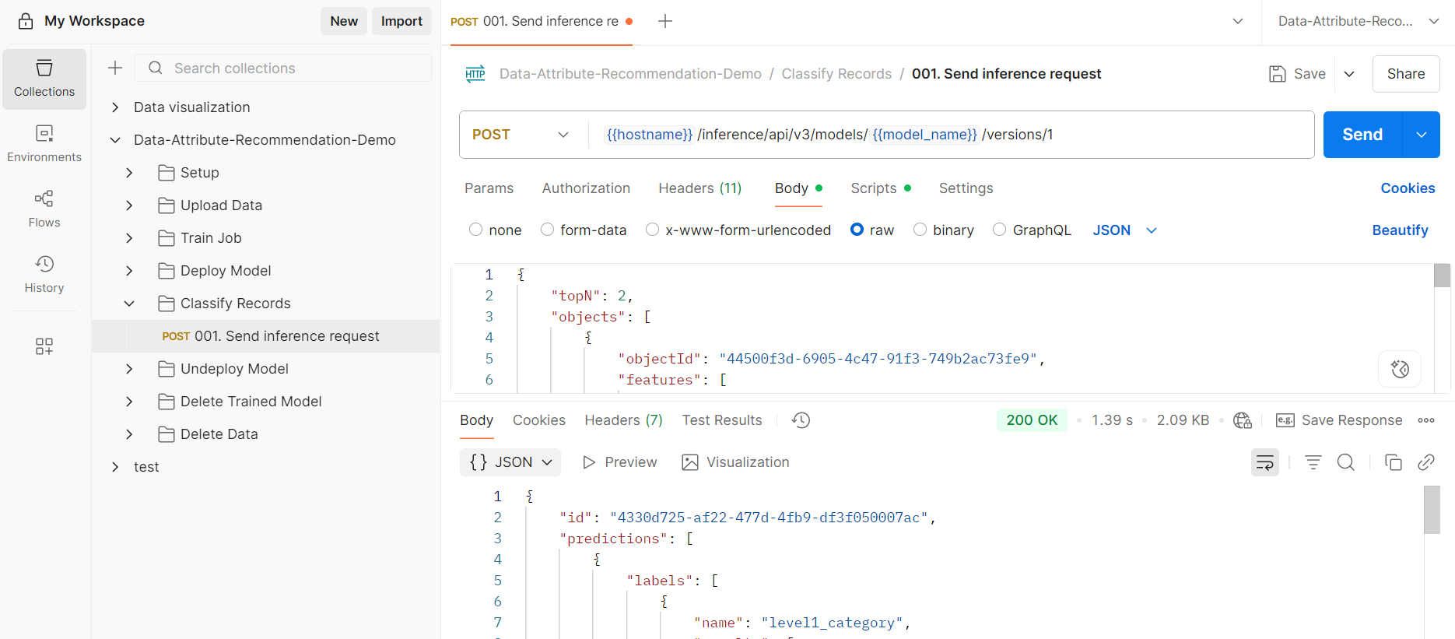Open the response more options ellipsis
The image size is (1455, 639).
(1426, 420)
